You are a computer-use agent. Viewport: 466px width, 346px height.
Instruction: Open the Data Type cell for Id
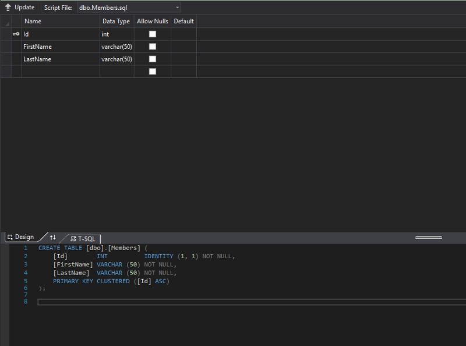116,34
